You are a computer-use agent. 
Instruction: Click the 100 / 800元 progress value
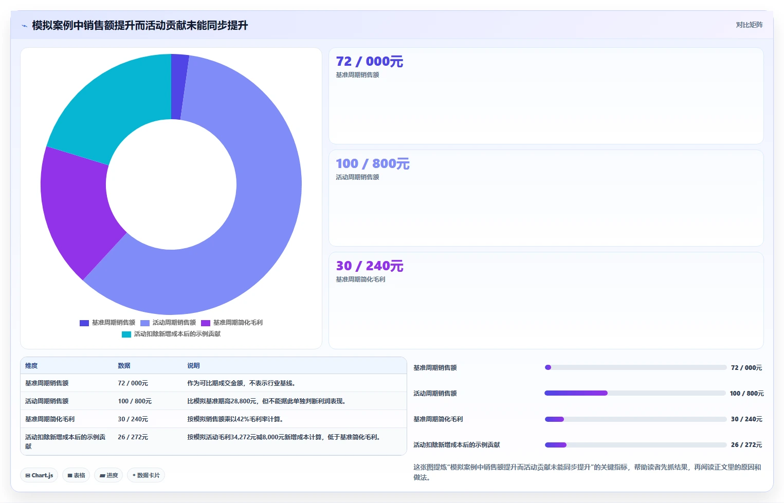point(746,394)
